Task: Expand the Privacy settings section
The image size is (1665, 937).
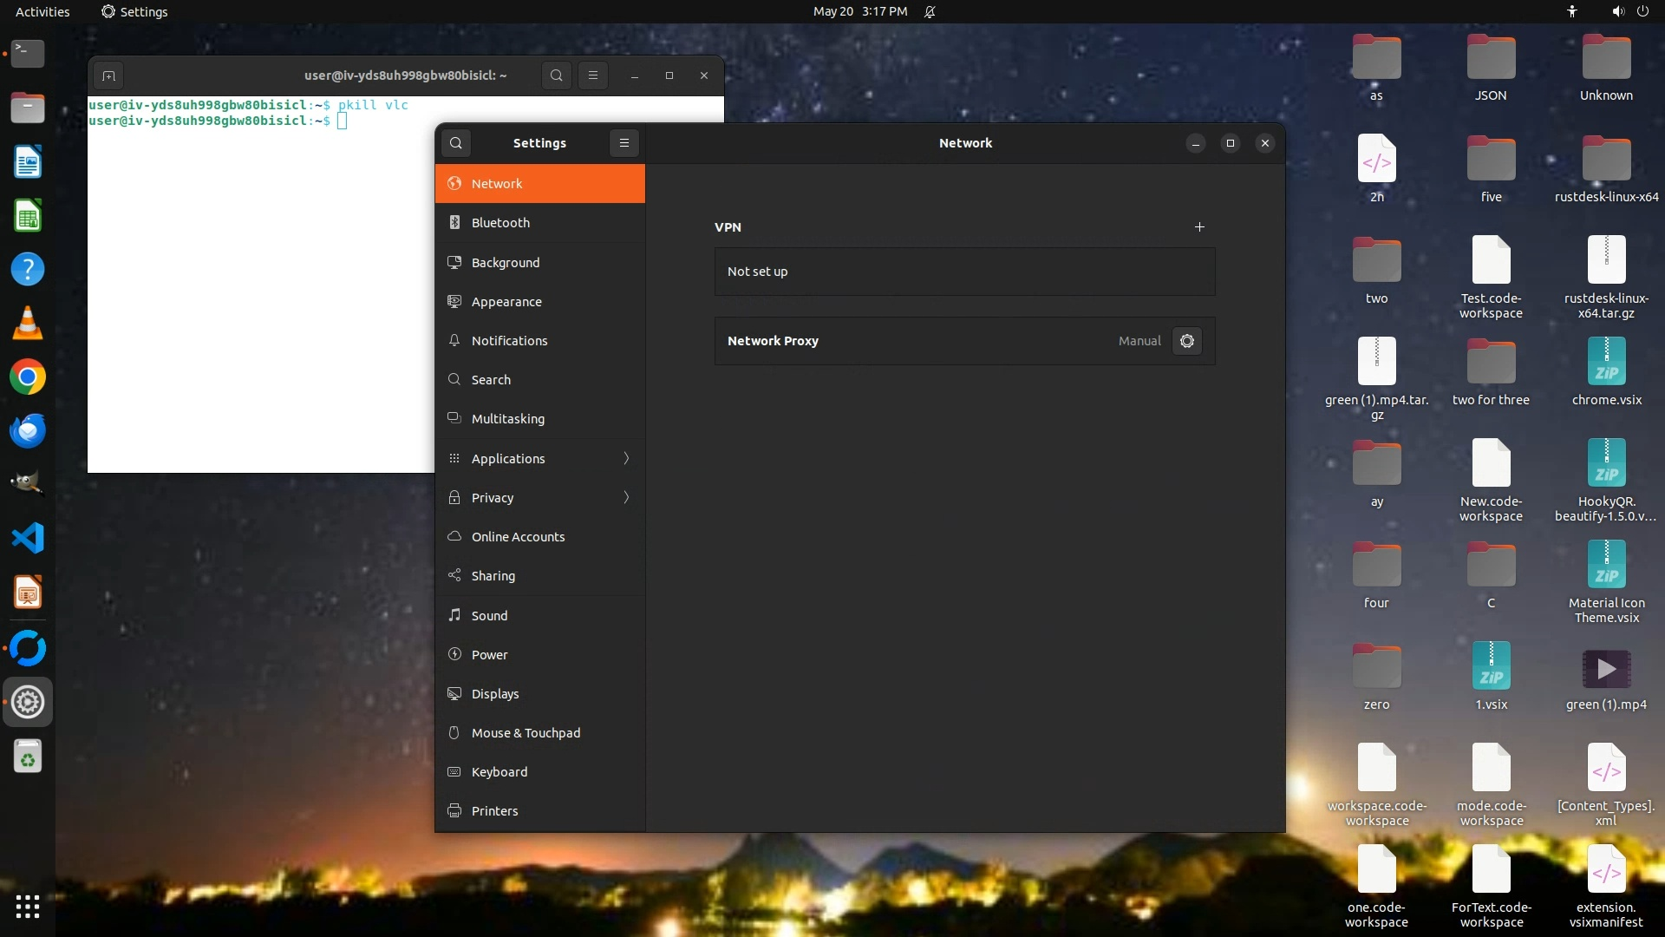Action: click(x=539, y=497)
